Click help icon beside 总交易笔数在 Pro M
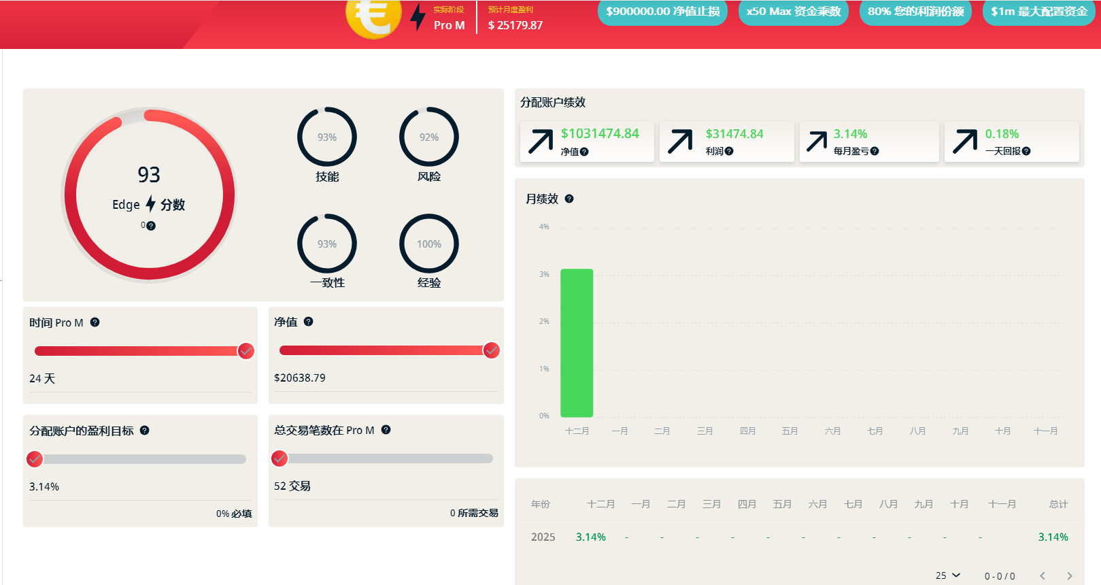 click(386, 430)
